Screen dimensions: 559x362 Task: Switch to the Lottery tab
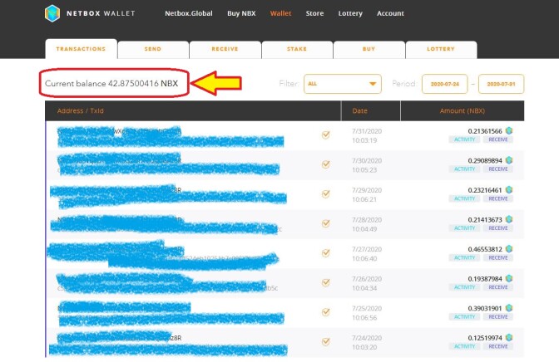point(441,50)
